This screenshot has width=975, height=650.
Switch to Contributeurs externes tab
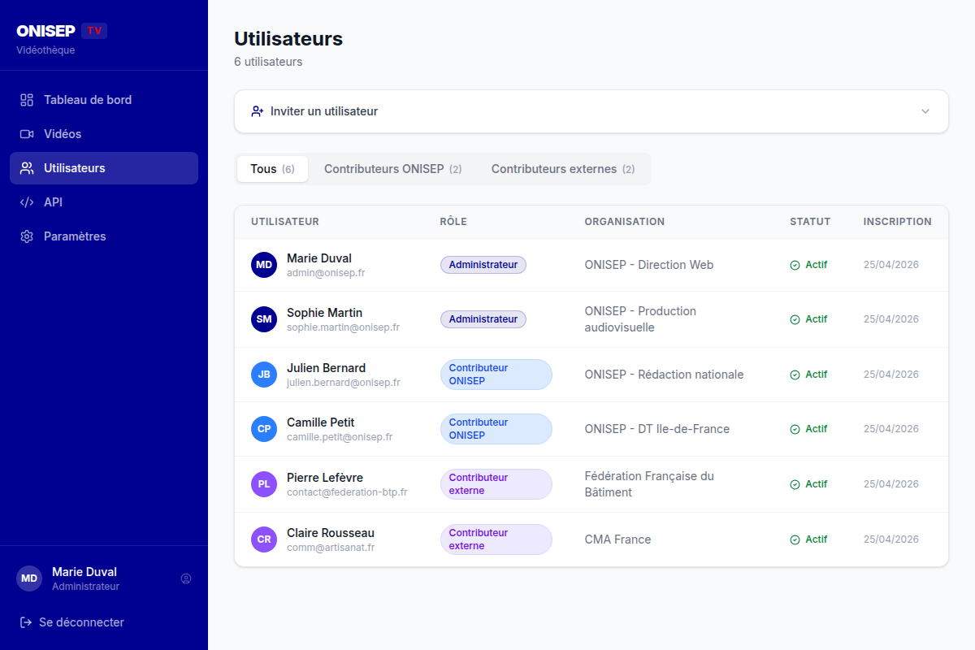563,169
